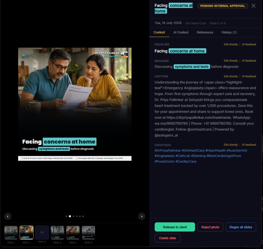This screenshot has height=249, width=263.
Task: Click the Pending Internal Approval status badge
Action: click(223, 6)
